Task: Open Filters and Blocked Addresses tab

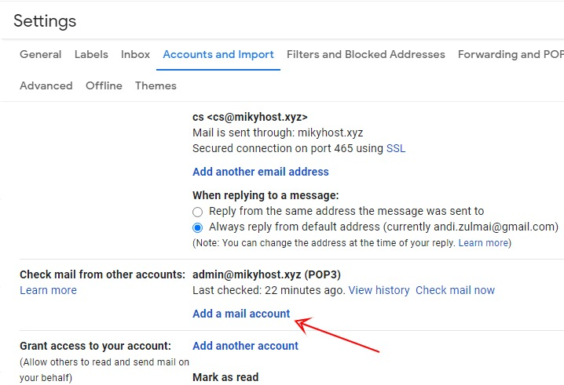Action: (366, 55)
